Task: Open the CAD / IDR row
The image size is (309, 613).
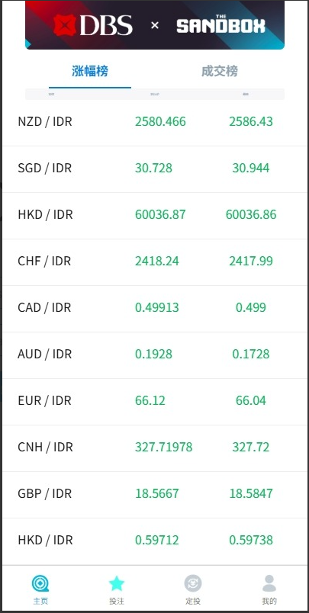Action: [x=155, y=308]
